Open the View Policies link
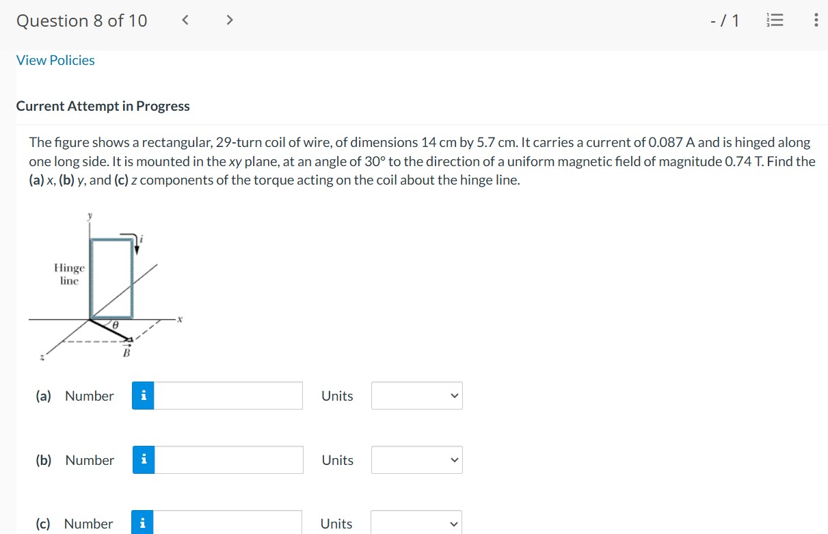Viewport: 828px width, 534px height. tap(55, 60)
